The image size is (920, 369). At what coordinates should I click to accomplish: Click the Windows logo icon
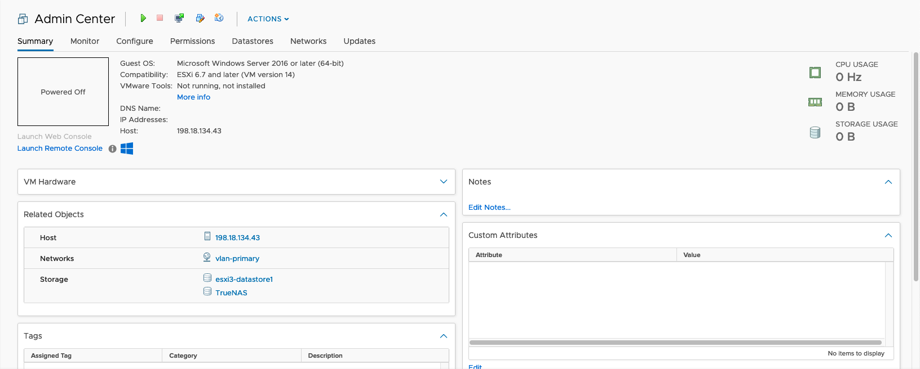pos(127,148)
